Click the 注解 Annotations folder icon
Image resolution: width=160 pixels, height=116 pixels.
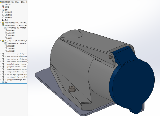(3, 10)
